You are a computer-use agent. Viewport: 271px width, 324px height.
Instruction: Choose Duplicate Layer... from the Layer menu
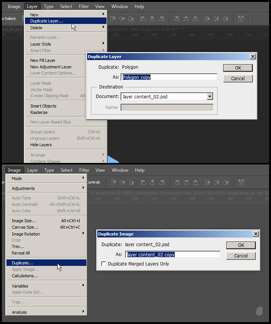tap(47, 21)
